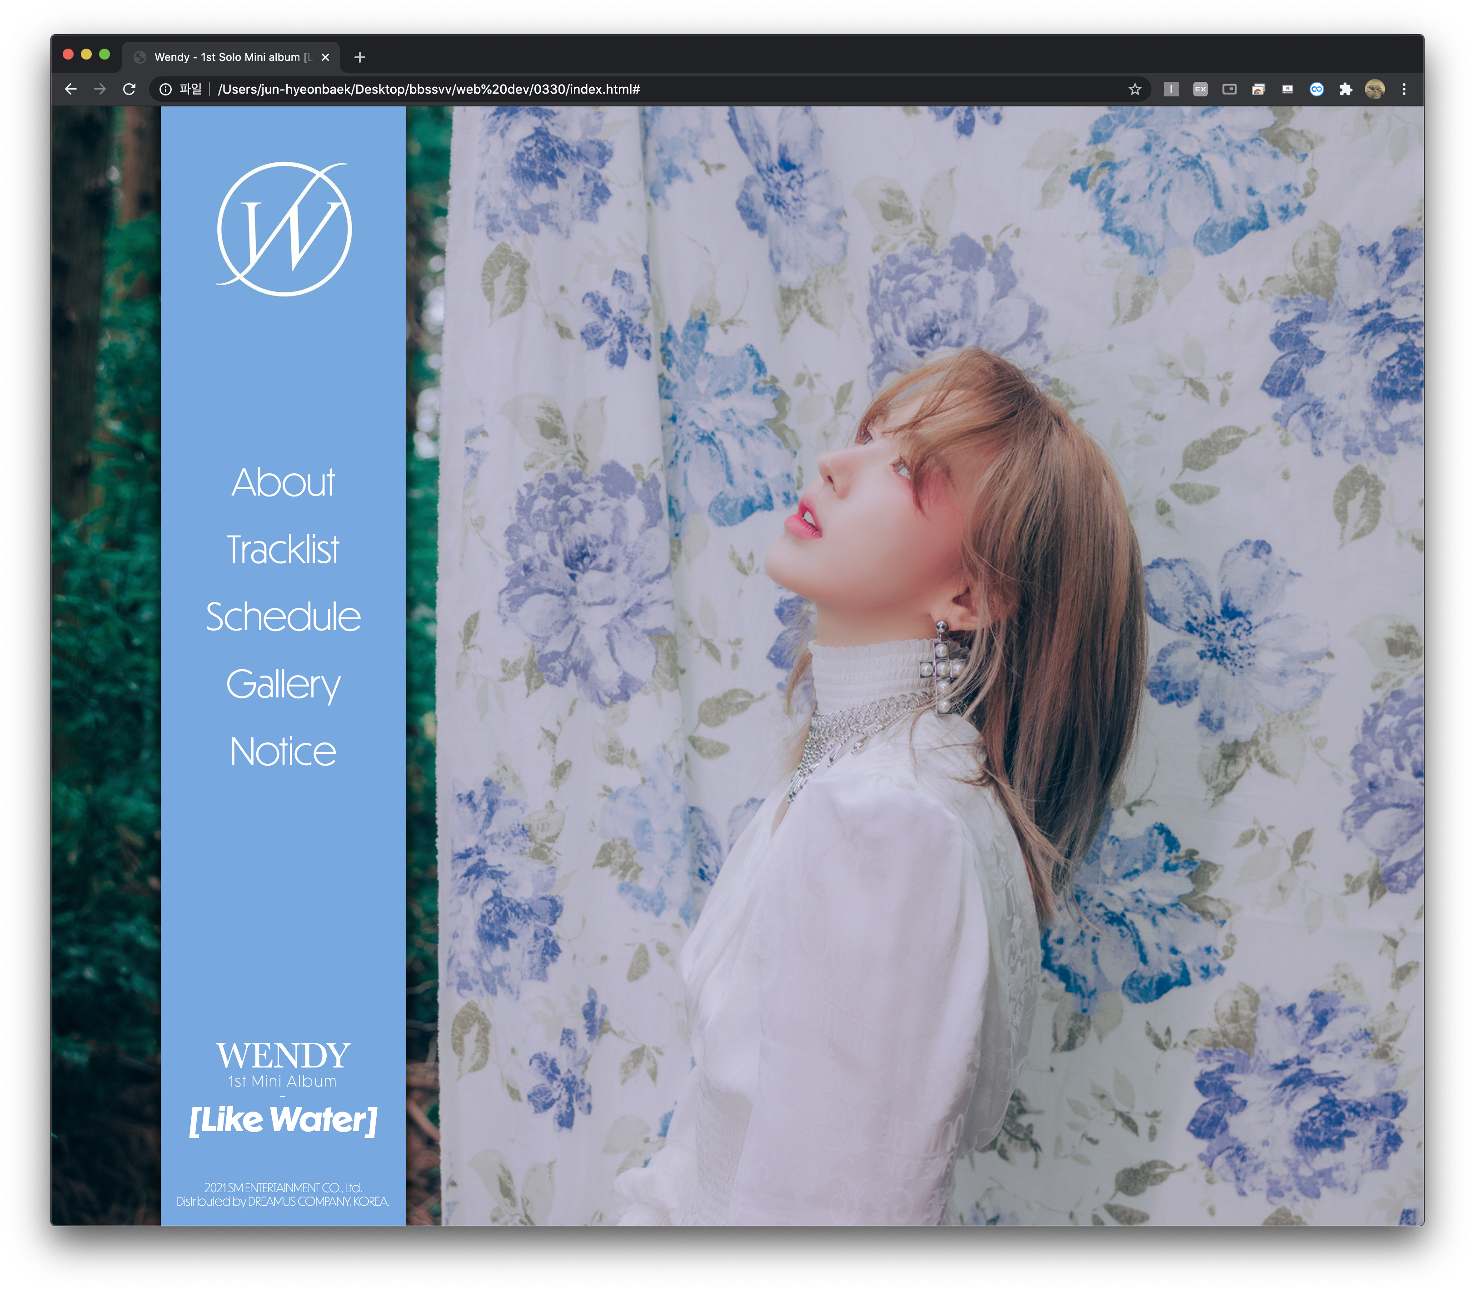The width and height of the screenshot is (1475, 1293).
Task: Click the EX extension icon
Action: coord(1200,90)
